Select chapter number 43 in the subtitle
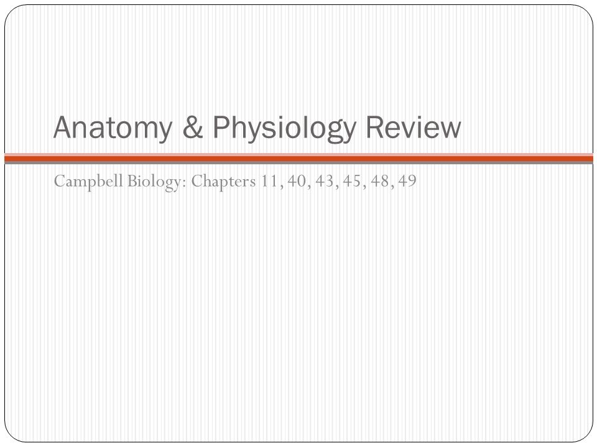The width and height of the screenshot is (597, 448). [x=325, y=181]
